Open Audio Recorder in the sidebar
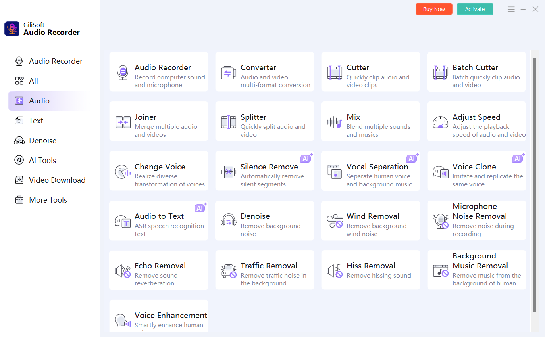 [48, 61]
